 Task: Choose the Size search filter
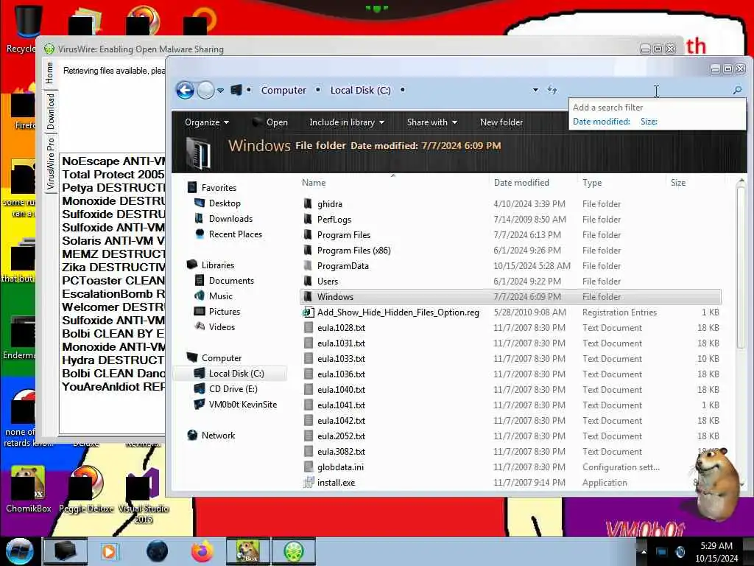tap(649, 122)
